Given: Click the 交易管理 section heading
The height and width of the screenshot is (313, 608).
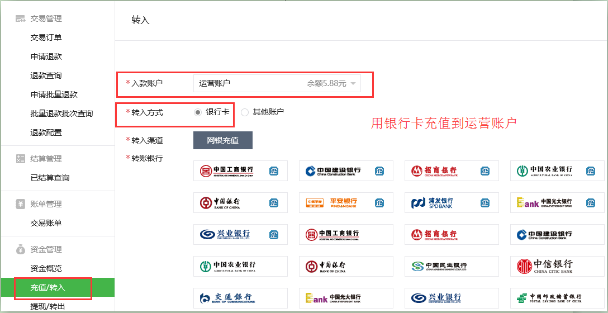Looking at the screenshot, I should [46, 18].
